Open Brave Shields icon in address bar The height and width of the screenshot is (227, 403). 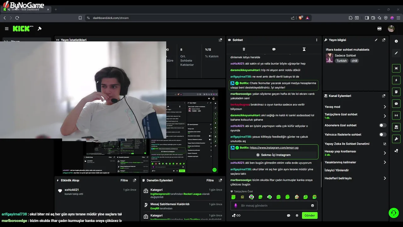tap(301, 18)
